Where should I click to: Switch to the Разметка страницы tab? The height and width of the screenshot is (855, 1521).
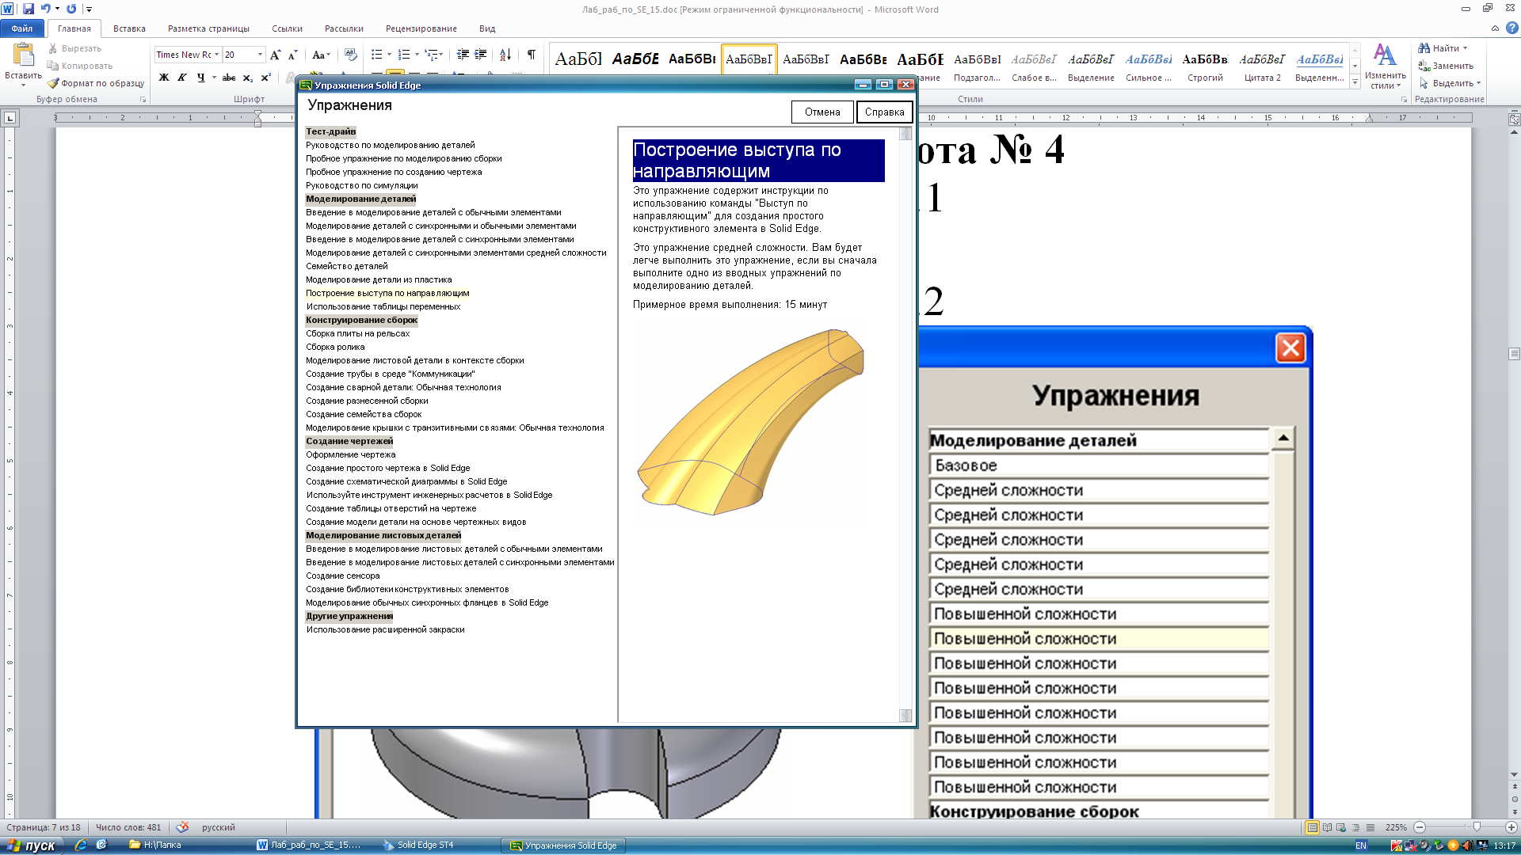208,28
